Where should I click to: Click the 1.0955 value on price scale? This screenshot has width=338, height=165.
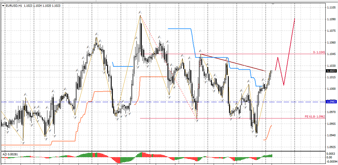pos(331,124)
